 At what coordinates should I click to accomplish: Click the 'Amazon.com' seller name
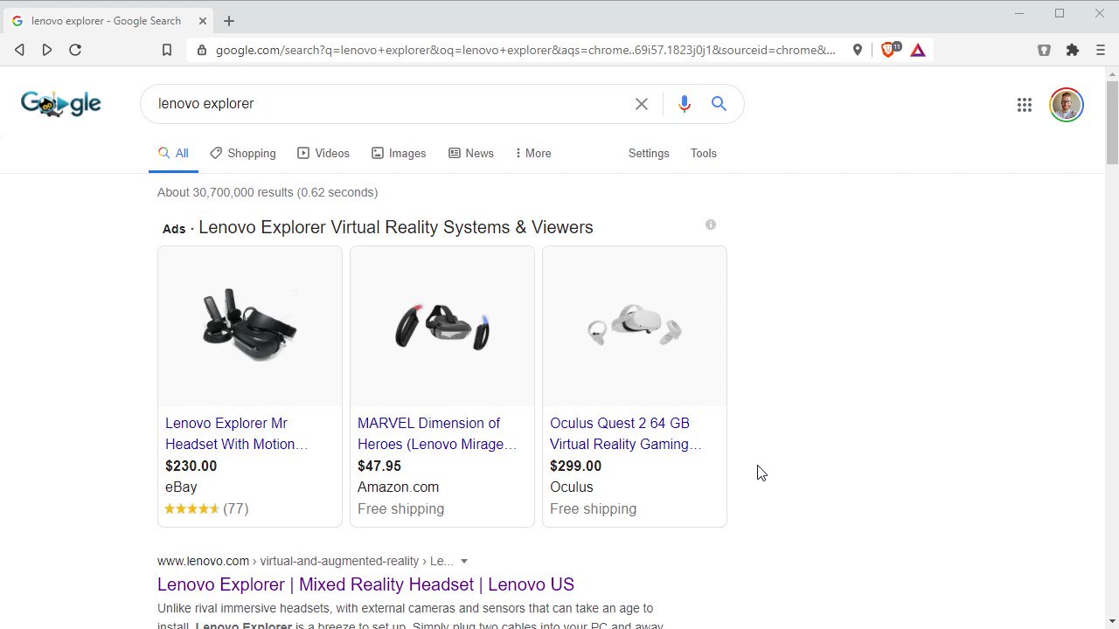[398, 487]
